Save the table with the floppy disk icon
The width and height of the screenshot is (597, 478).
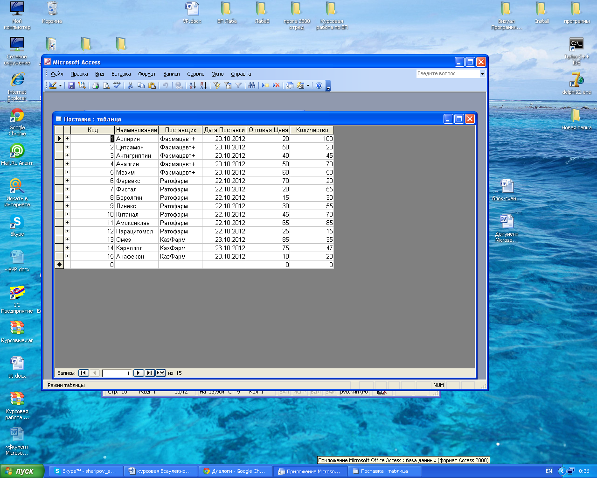71,85
